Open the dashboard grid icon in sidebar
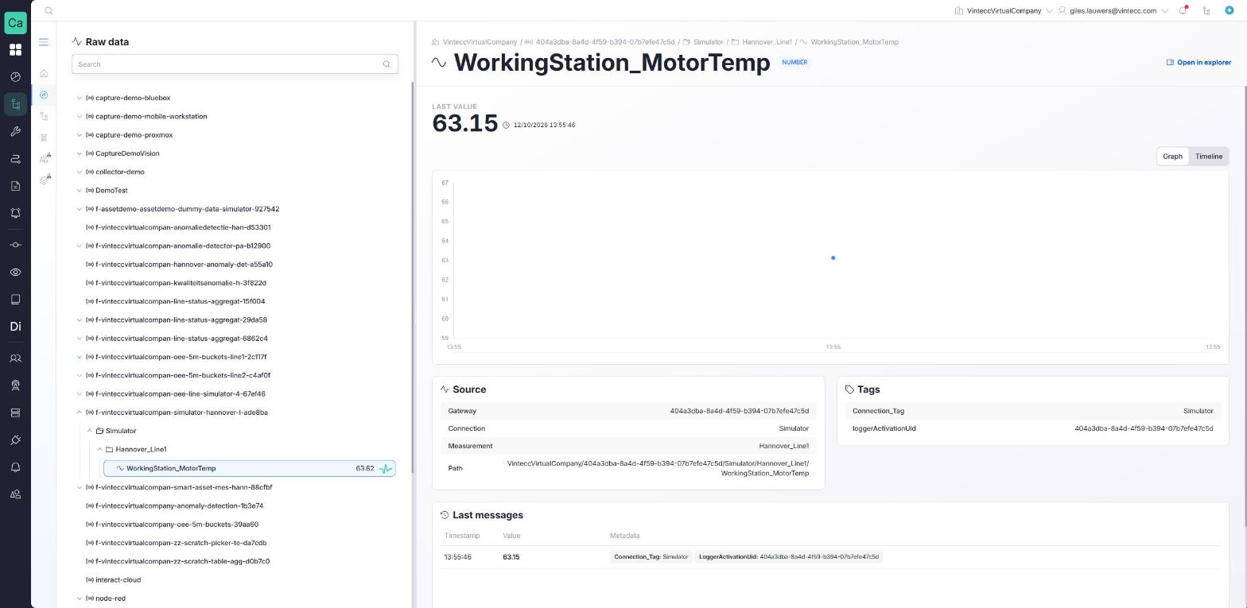Viewport: 1247px width, 608px height. (x=15, y=50)
